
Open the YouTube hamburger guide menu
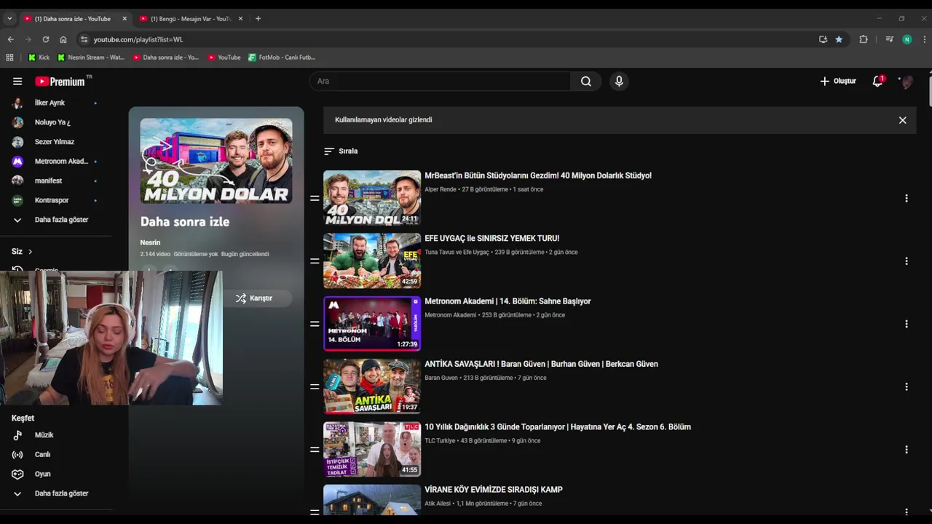17,82
